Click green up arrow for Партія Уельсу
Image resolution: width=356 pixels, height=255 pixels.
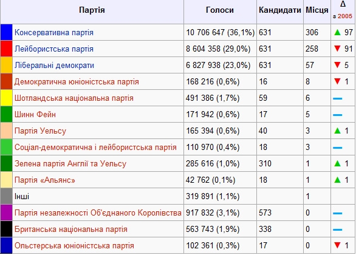pyautogui.click(x=338, y=131)
